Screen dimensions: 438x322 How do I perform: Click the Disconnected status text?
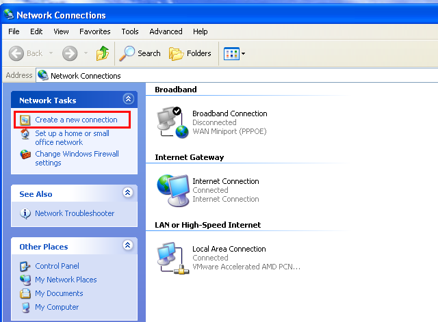click(x=214, y=122)
